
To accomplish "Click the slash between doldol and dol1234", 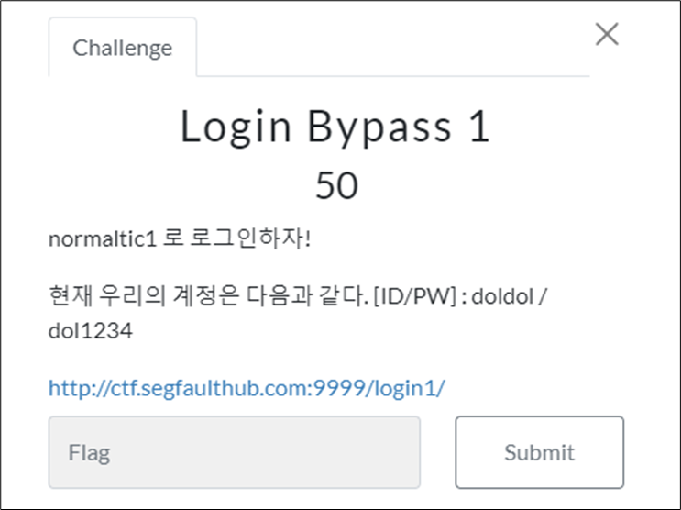I will tap(542, 296).
